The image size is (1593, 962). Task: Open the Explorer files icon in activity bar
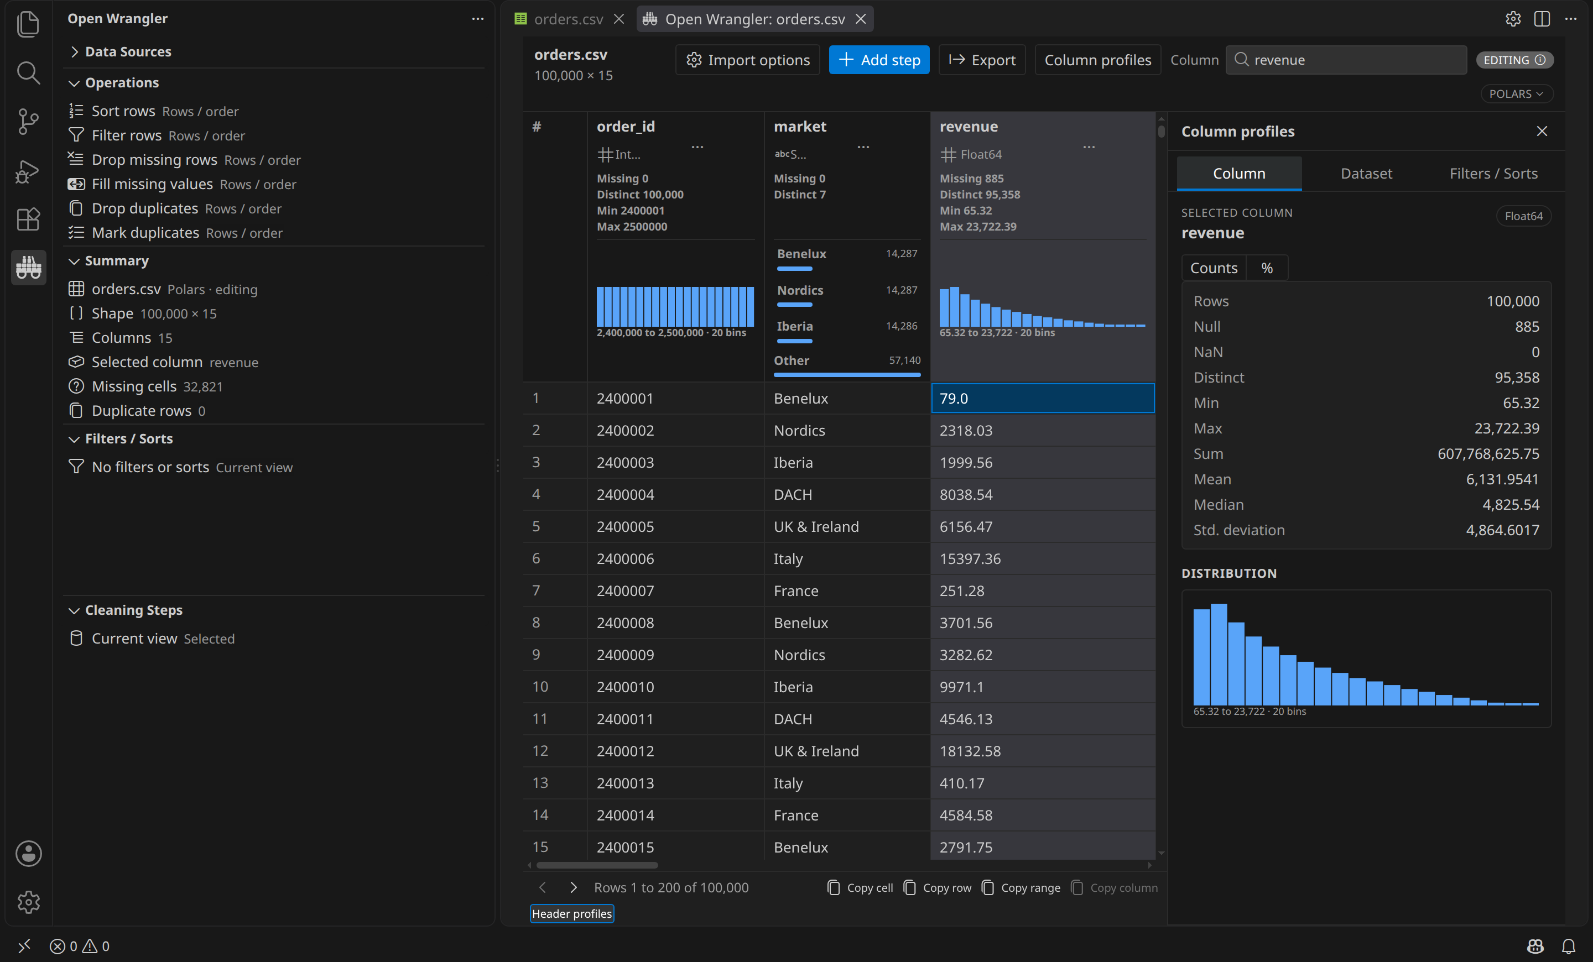28,23
